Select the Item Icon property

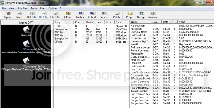(172, 69)
